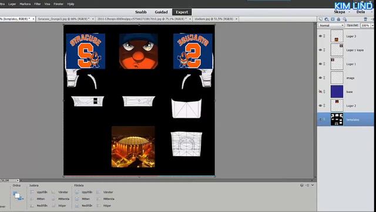Open status bar info arrow menu

pyautogui.click(x=18, y=180)
